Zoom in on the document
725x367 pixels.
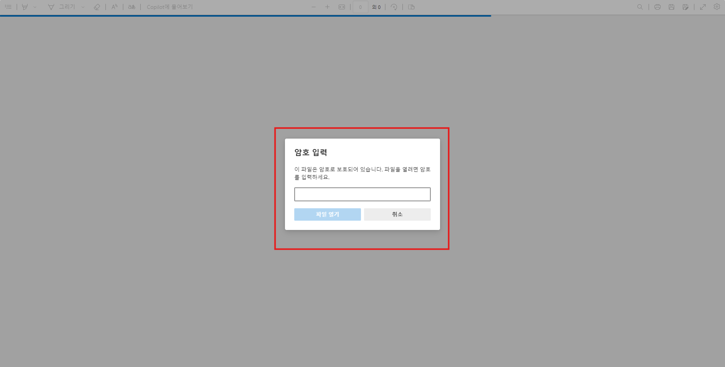point(328,7)
